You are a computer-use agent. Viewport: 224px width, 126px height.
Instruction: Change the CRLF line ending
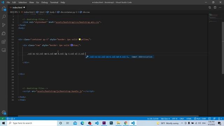182,119
